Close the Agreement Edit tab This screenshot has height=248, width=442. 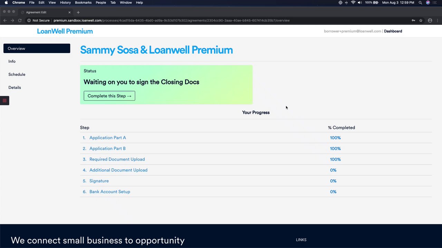pos(69,12)
